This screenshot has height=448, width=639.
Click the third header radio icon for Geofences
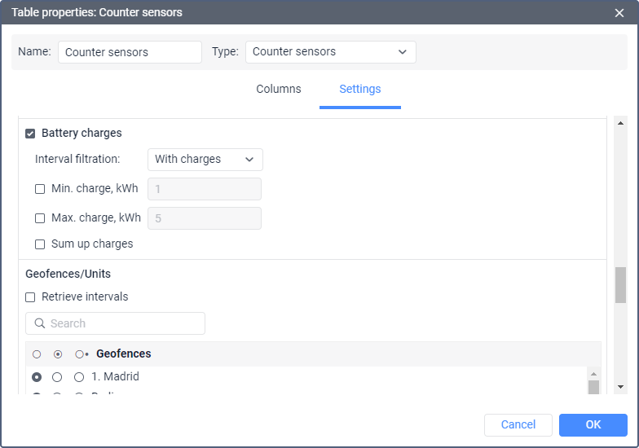point(80,354)
